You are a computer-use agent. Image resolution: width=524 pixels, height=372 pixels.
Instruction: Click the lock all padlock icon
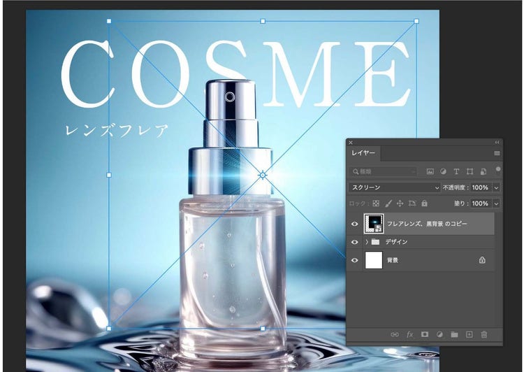coord(424,203)
